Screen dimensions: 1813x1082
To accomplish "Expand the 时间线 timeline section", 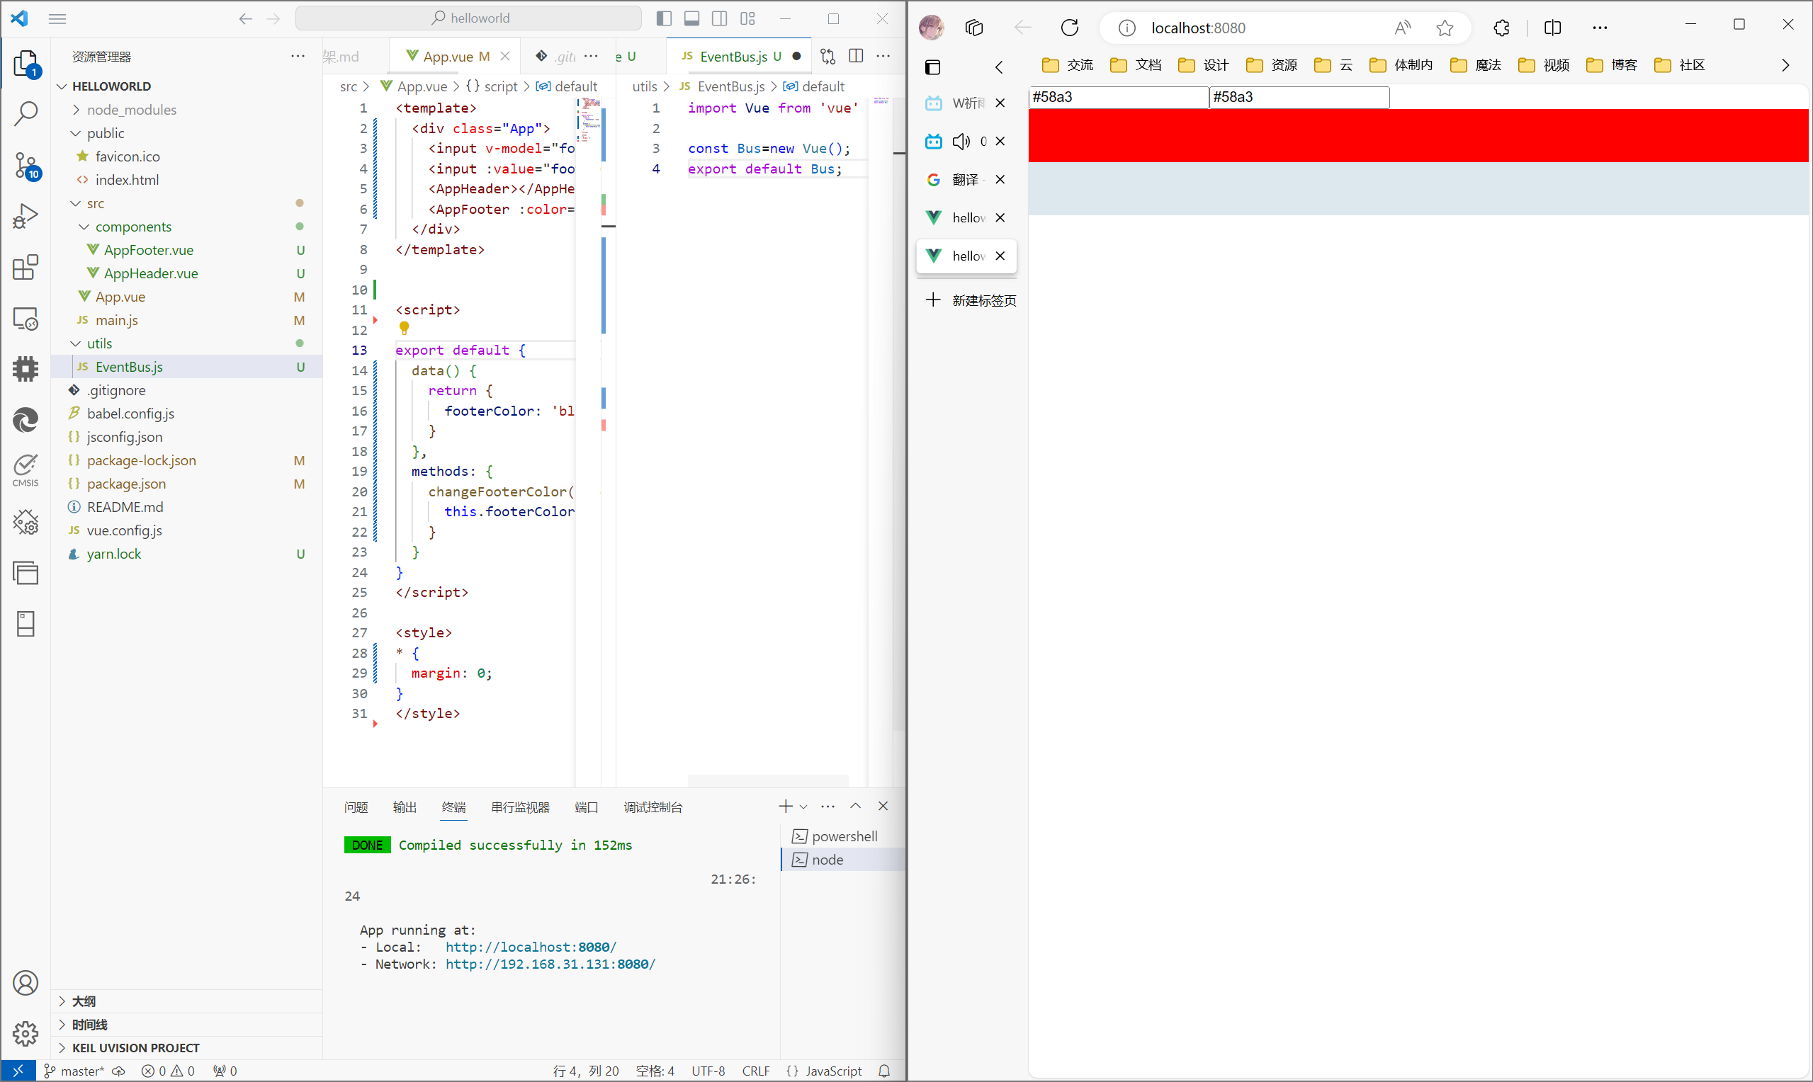I will click(x=187, y=1025).
